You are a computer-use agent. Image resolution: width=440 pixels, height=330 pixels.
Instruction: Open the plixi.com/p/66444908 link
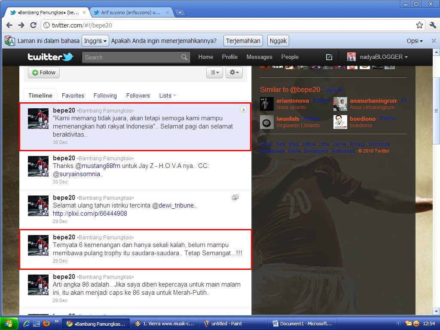tap(90, 214)
